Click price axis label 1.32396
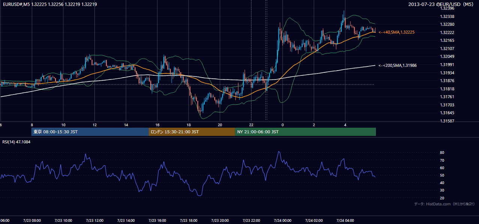The image size is (479, 224). pos(447,8)
